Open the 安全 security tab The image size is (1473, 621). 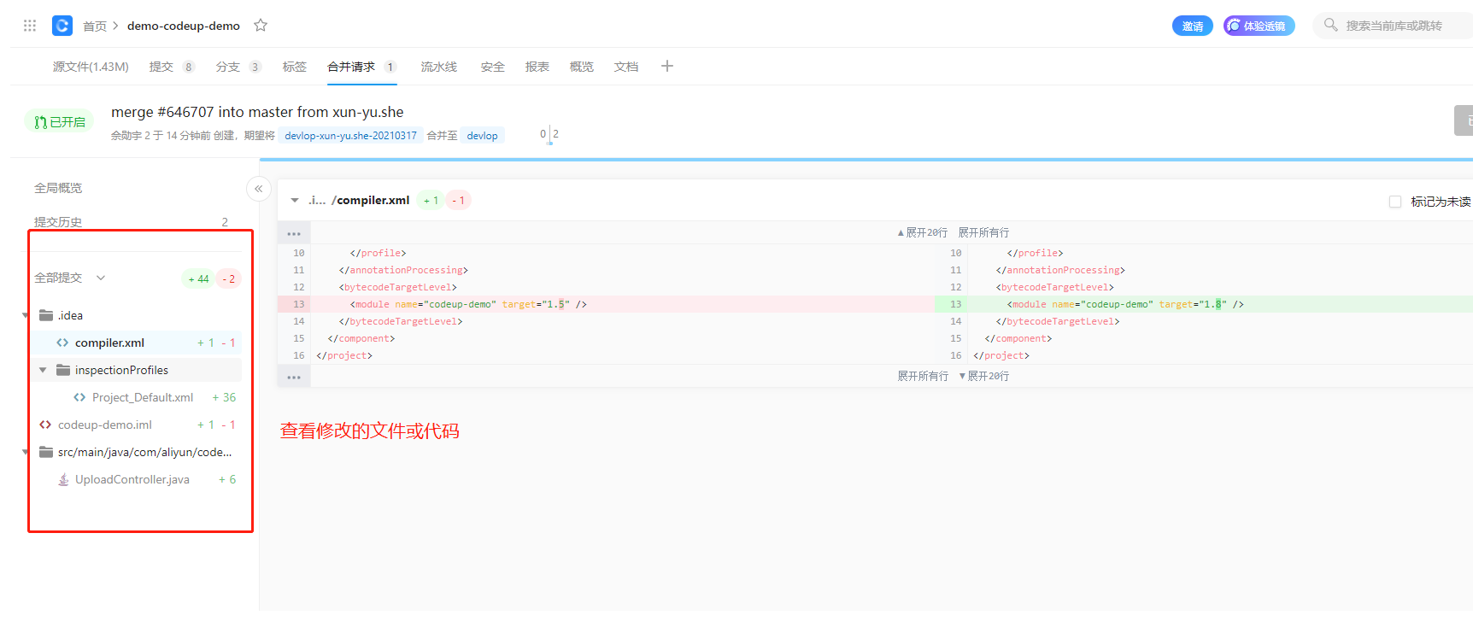[493, 67]
